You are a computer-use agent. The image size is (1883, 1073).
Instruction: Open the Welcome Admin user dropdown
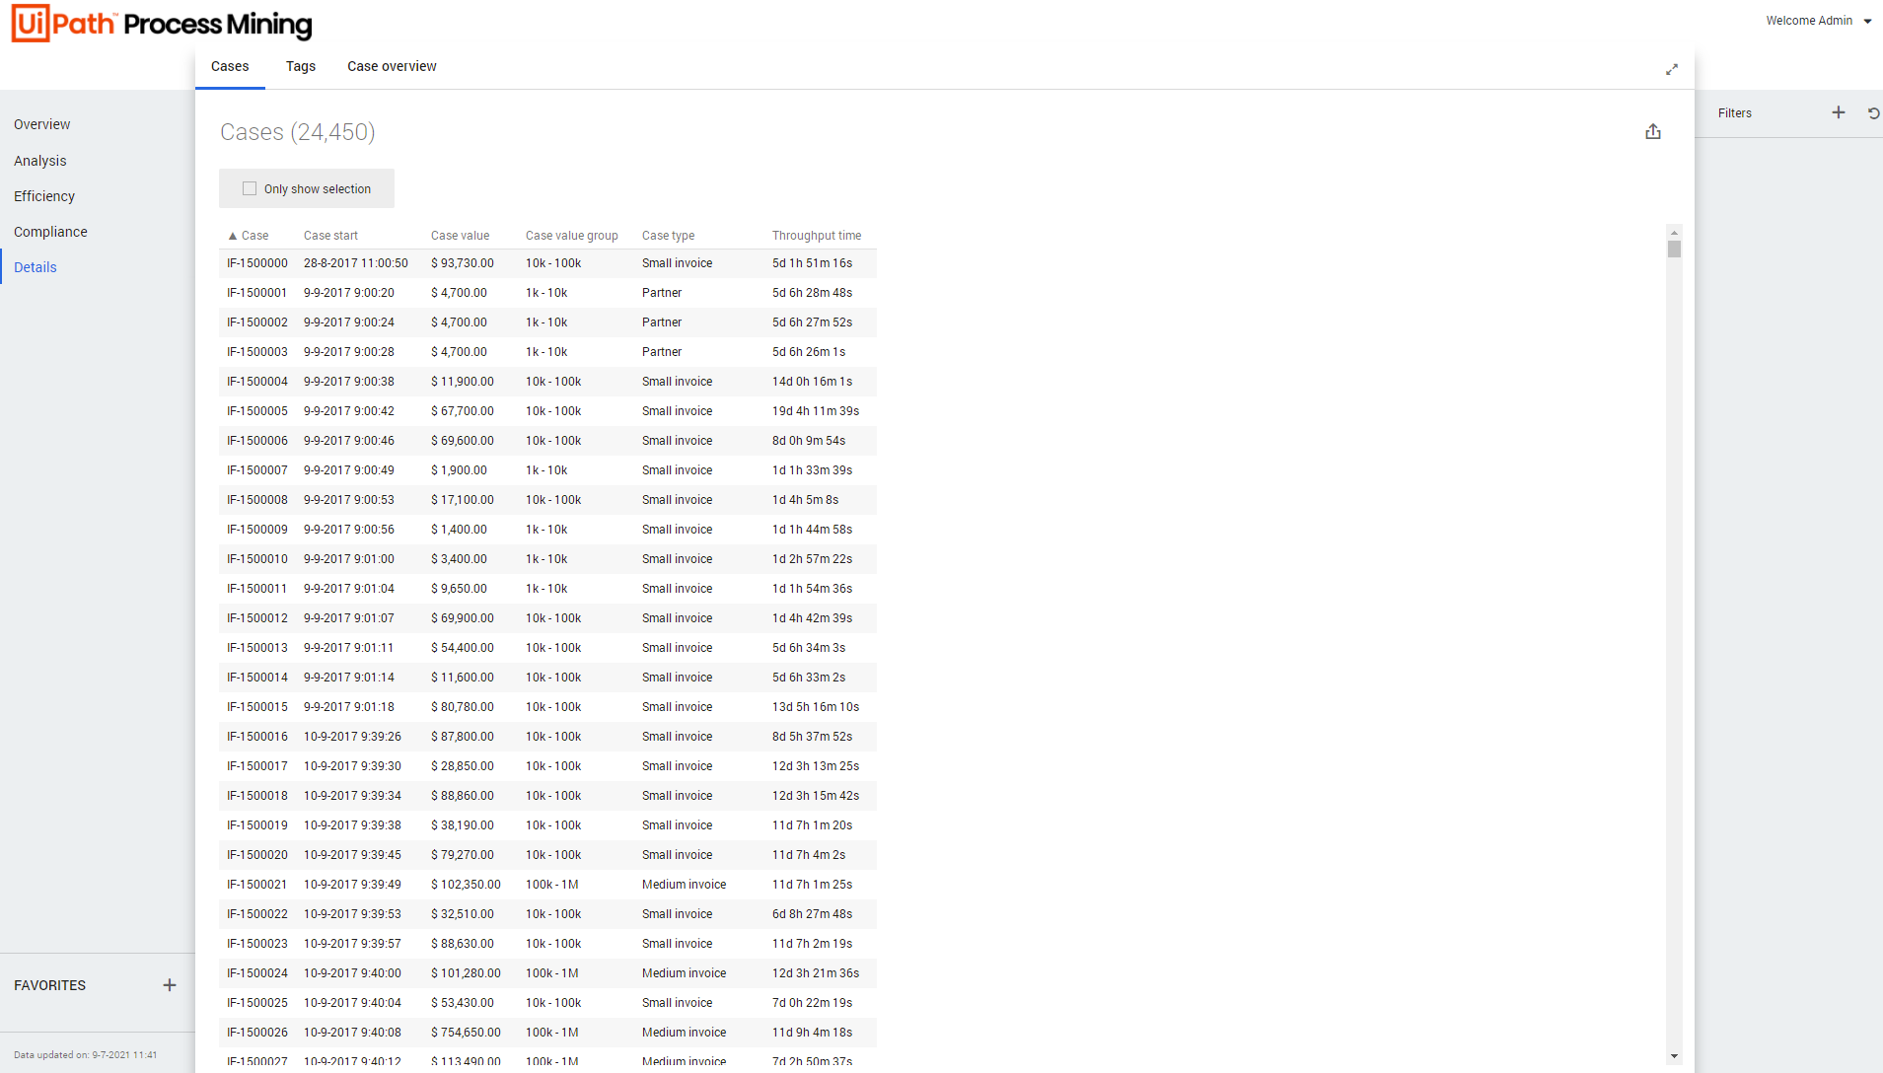[x=1818, y=21]
